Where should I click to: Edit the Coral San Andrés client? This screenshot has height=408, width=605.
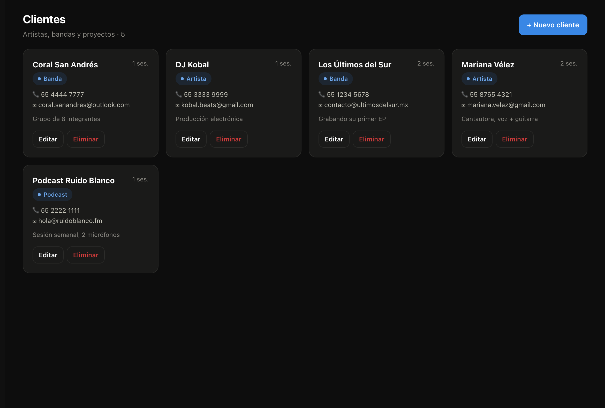tap(48, 139)
